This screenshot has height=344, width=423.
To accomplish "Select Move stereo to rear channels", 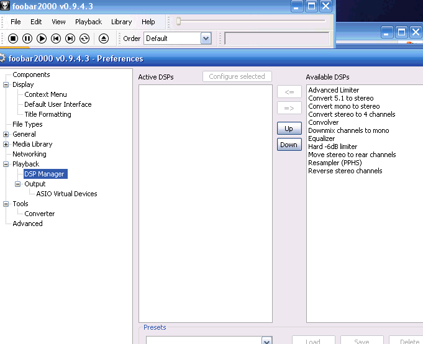I will [352, 155].
